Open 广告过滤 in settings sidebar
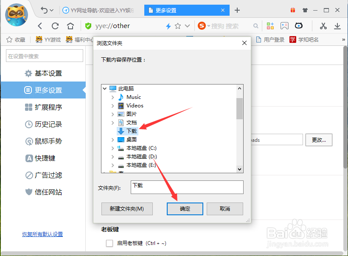Image resolution: width=348 pixels, height=256 pixels. (x=43, y=175)
